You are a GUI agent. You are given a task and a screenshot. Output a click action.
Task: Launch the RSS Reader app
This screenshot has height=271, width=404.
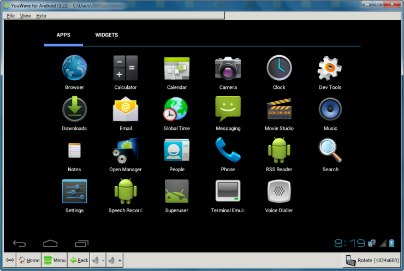click(x=279, y=150)
